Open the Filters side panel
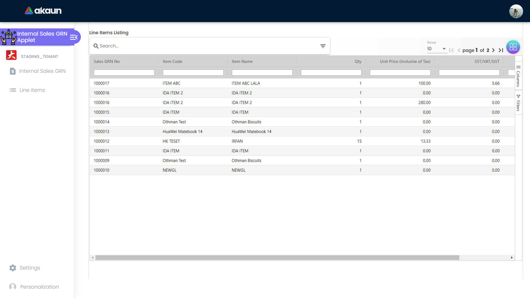530x298 pixels. [518, 103]
